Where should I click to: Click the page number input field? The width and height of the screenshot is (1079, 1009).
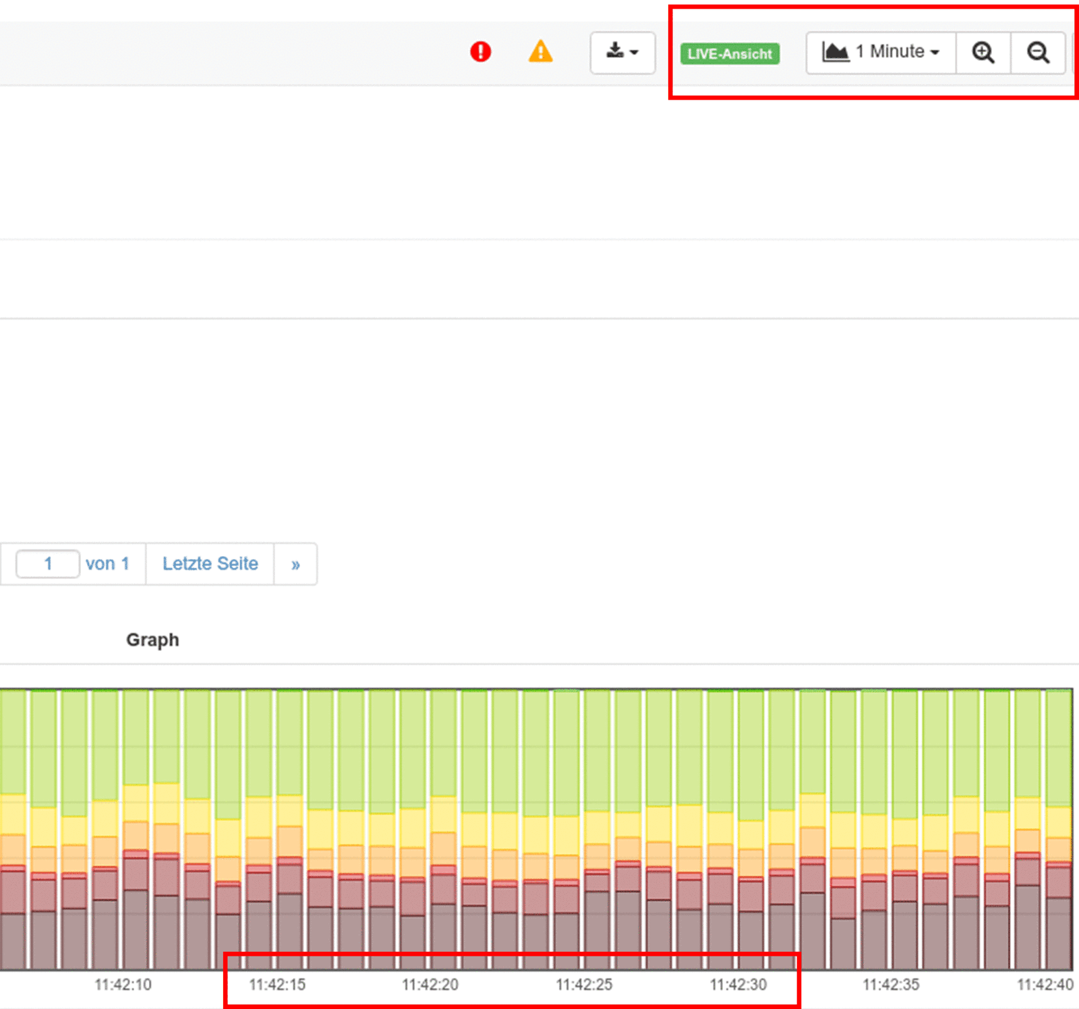[48, 563]
